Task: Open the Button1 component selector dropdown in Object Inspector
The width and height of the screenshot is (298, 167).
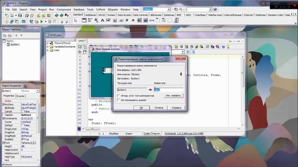Action: tap(37, 91)
